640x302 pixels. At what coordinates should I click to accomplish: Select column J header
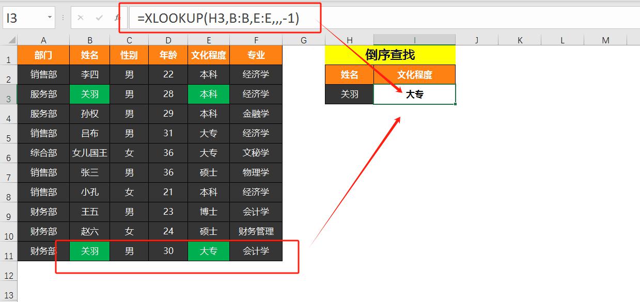point(476,40)
